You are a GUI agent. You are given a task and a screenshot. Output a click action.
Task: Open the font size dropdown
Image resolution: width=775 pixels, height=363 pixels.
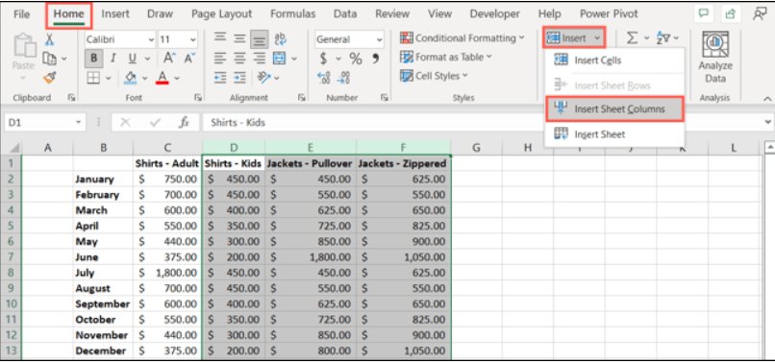click(x=193, y=40)
